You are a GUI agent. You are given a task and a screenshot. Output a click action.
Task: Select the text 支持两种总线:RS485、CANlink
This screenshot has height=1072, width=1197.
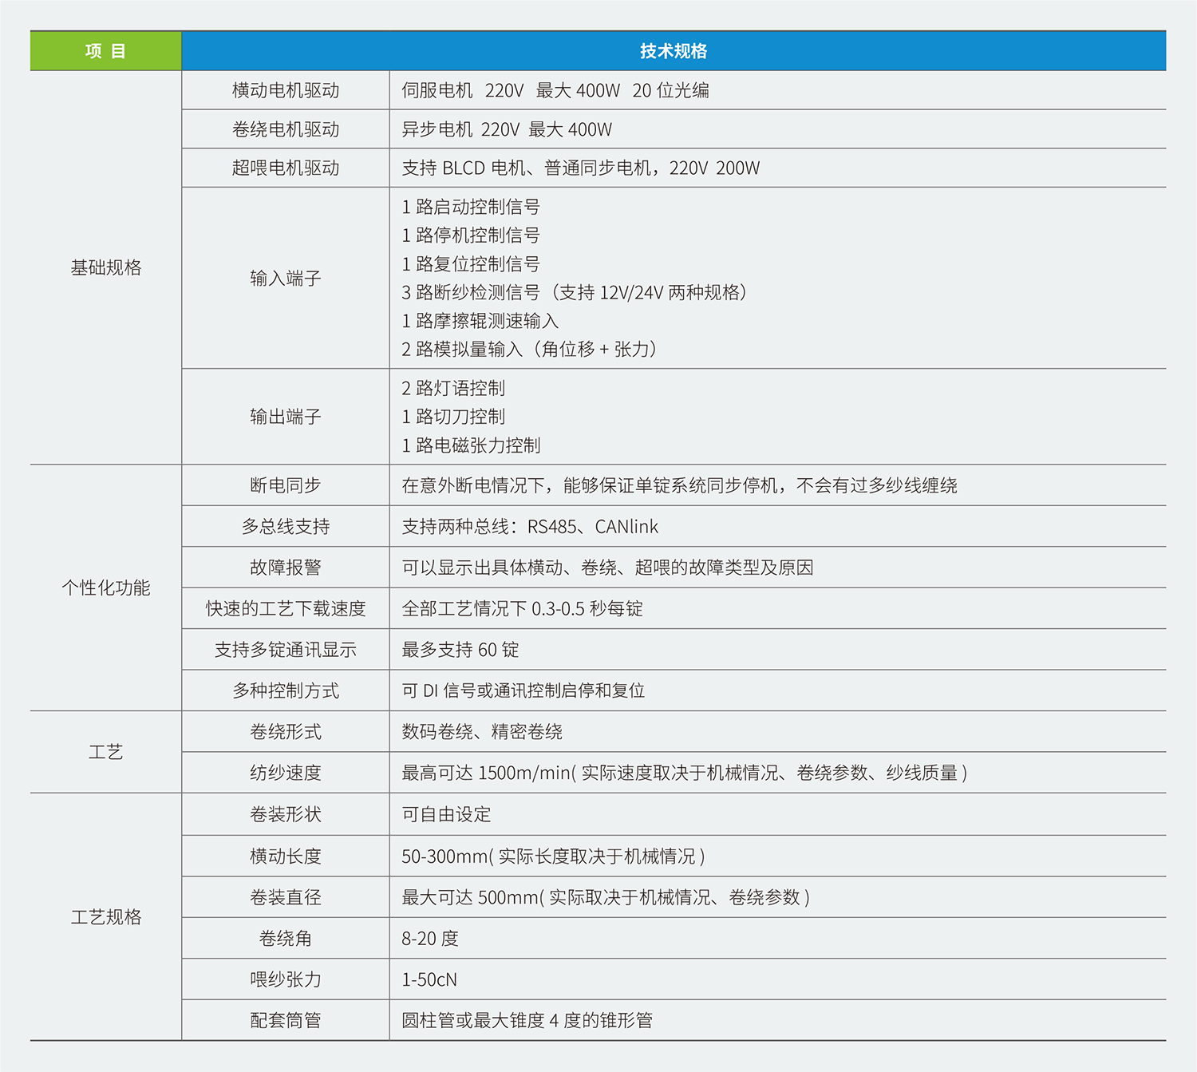[x=529, y=527]
